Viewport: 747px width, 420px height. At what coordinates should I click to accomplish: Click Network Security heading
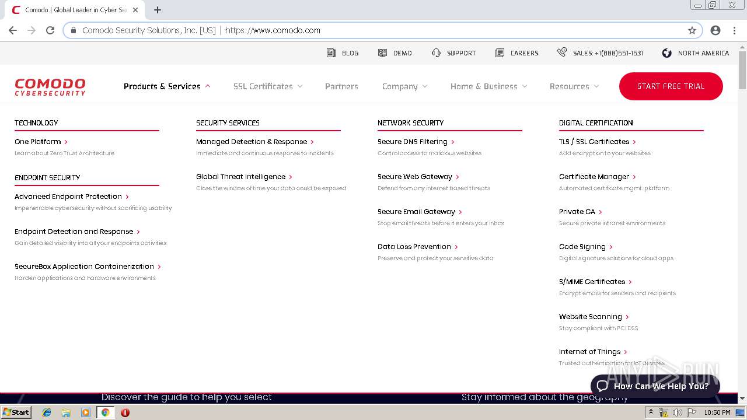point(410,123)
